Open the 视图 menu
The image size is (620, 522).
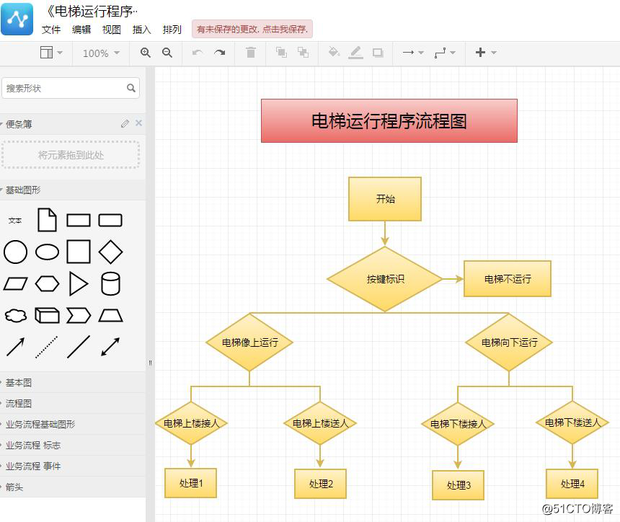pyautogui.click(x=112, y=30)
